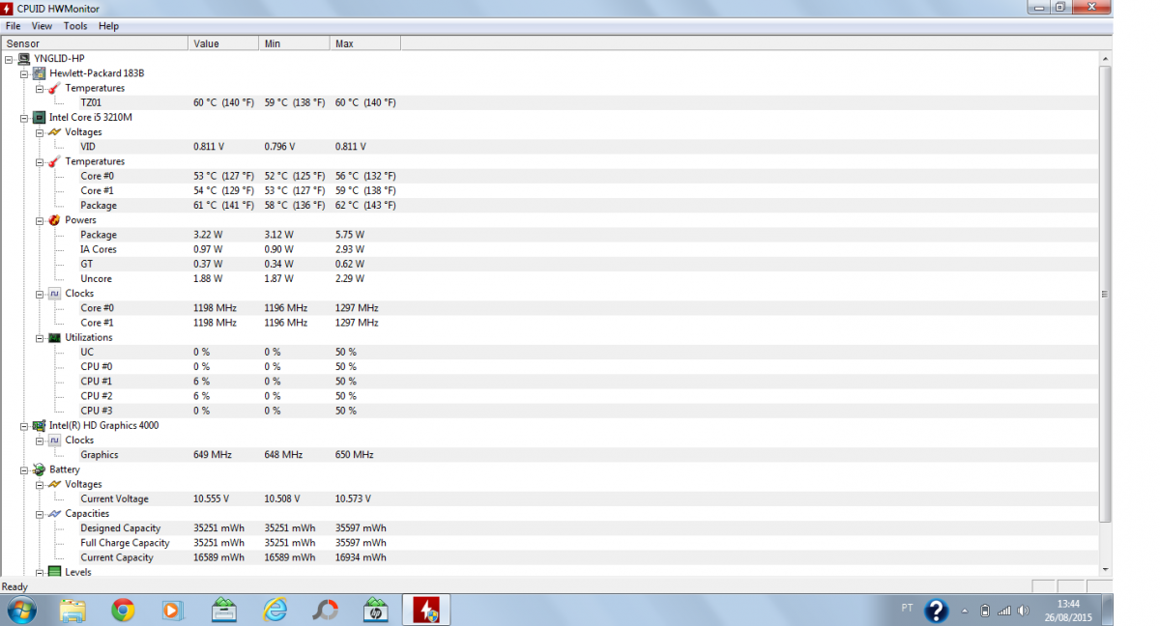Click the Battery Voltages lightning icon
This screenshot has width=1160, height=626.
tap(55, 484)
